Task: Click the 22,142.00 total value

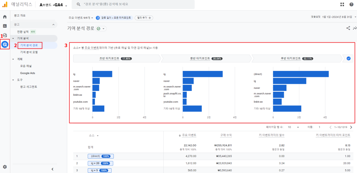Action: (x=190, y=145)
